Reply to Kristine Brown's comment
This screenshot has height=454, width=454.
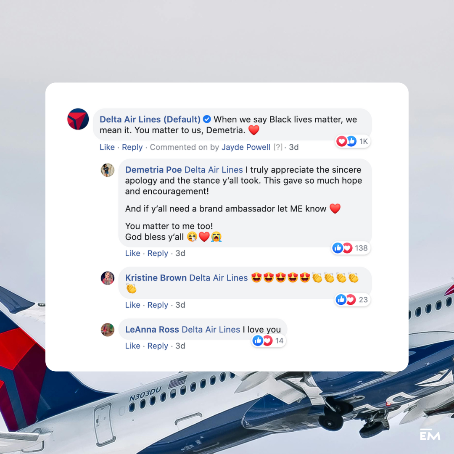[x=158, y=305]
